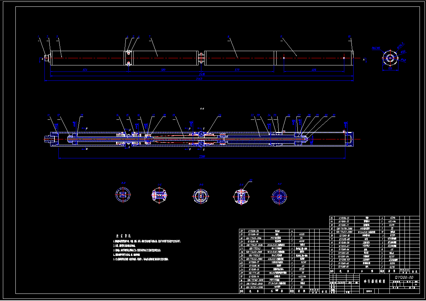This screenshot has height=301, width=426.
Task: Select the 579 dimension text
Action: coord(237,70)
